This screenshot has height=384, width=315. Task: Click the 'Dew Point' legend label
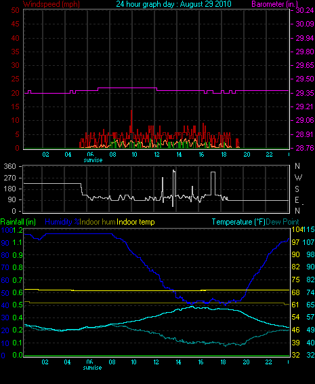pyautogui.click(x=282, y=222)
